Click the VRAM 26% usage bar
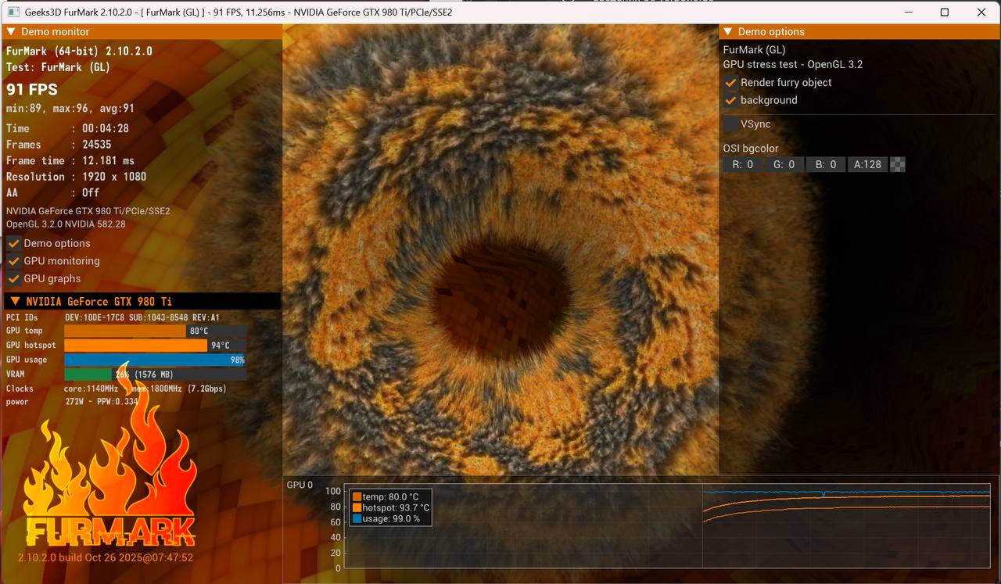The image size is (1001, 584). 155,374
